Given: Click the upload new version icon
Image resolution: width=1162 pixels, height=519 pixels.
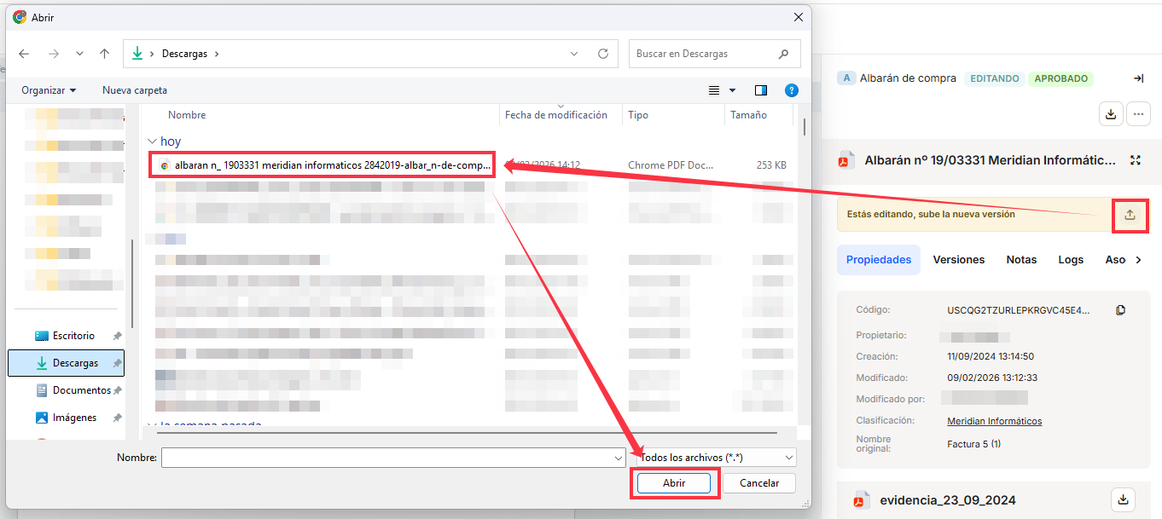Looking at the screenshot, I should tap(1130, 215).
